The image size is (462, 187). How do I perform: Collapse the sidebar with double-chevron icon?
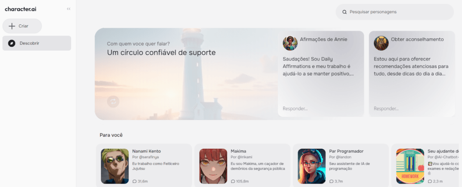(69, 9)
